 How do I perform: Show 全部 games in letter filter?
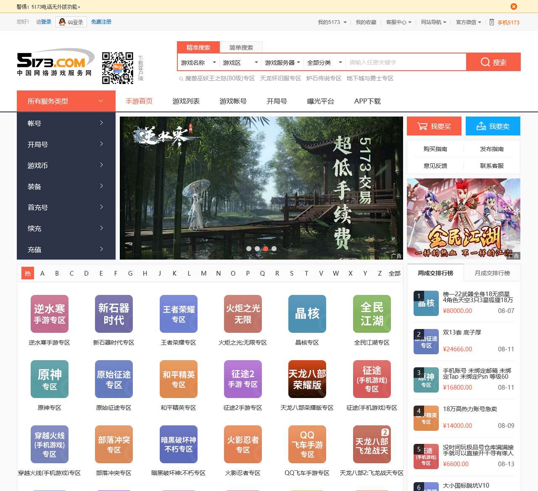pos(395,273)
